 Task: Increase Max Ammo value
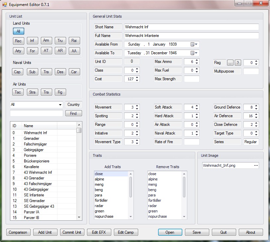click(197, 60)
